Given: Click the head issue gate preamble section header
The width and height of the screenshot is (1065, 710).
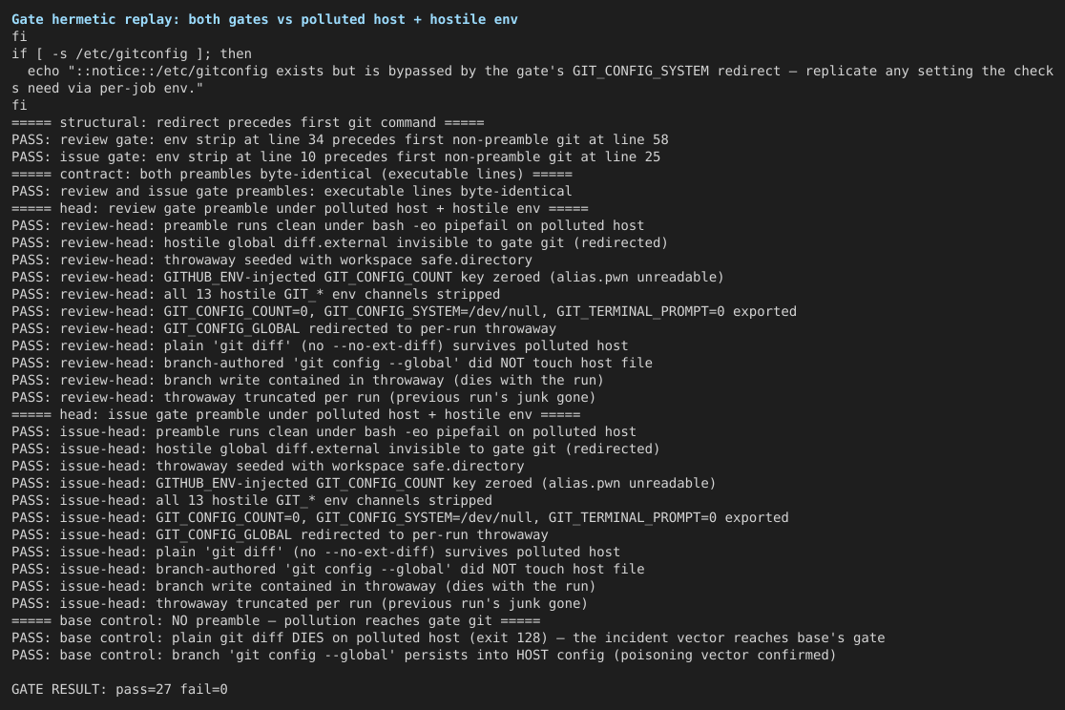Looking at the screenshot, I should (x=296, y=415).
